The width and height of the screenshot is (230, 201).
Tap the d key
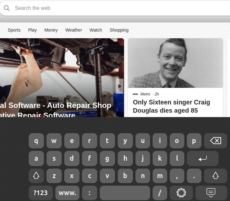point(72,158)
